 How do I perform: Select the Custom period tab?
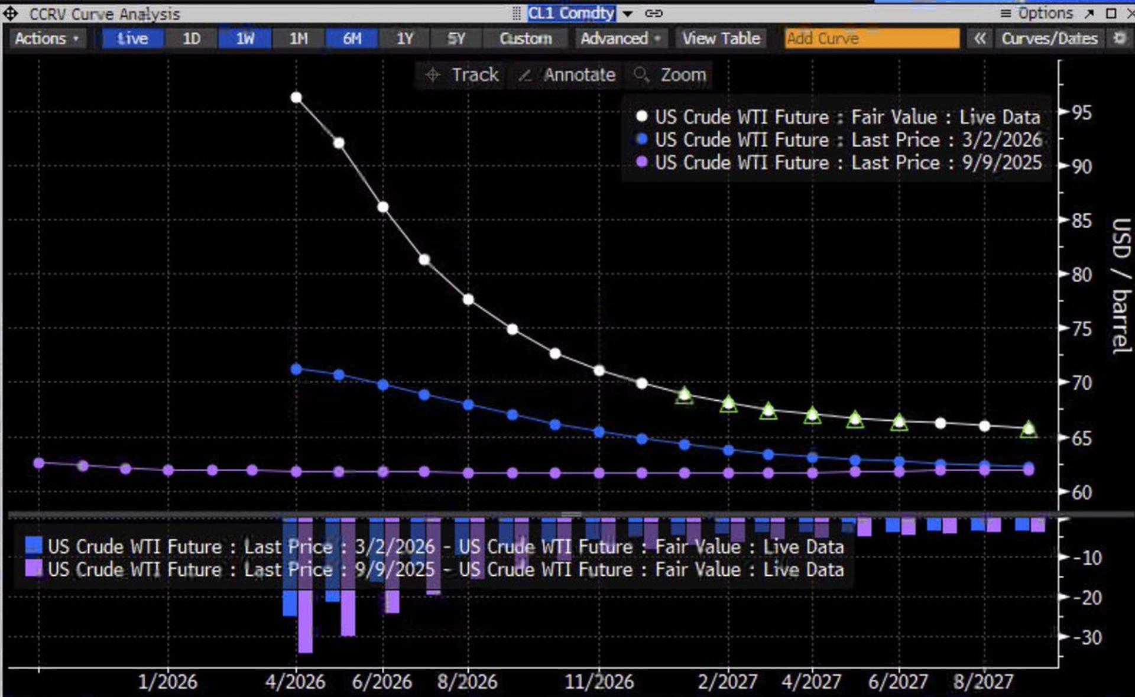tap(525, 38)
